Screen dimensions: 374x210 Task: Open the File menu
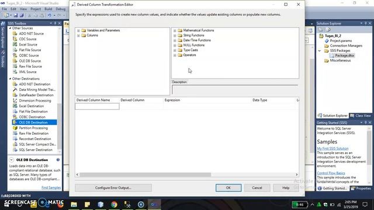click(x=4, y=9)
